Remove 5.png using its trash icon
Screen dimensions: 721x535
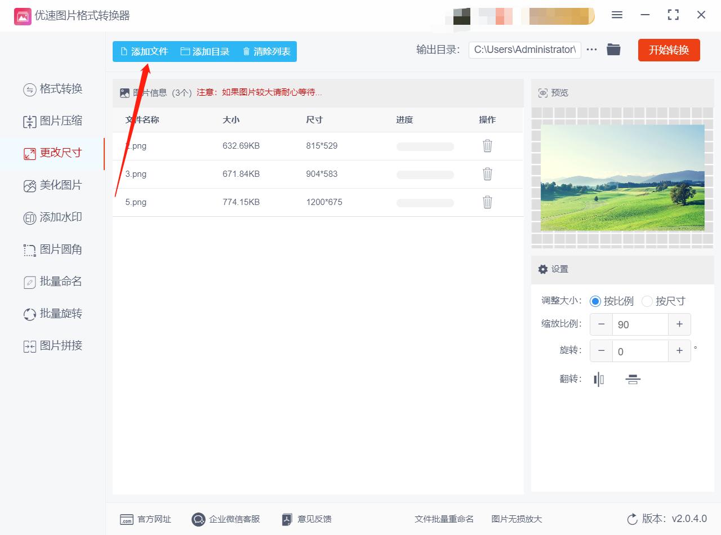point(487,202)
